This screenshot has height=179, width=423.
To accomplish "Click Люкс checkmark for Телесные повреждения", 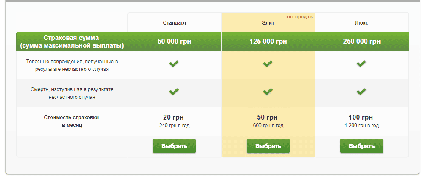I will coord(361,64).
